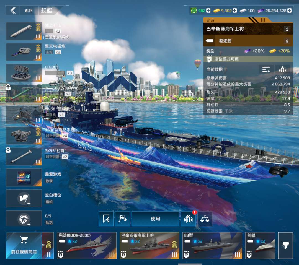Open the compare ships balance-scale icon

tap(205, 219)
